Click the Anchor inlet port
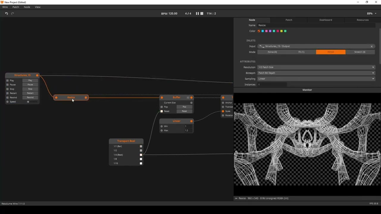This screenshot has width=381, height=214. 223,103
